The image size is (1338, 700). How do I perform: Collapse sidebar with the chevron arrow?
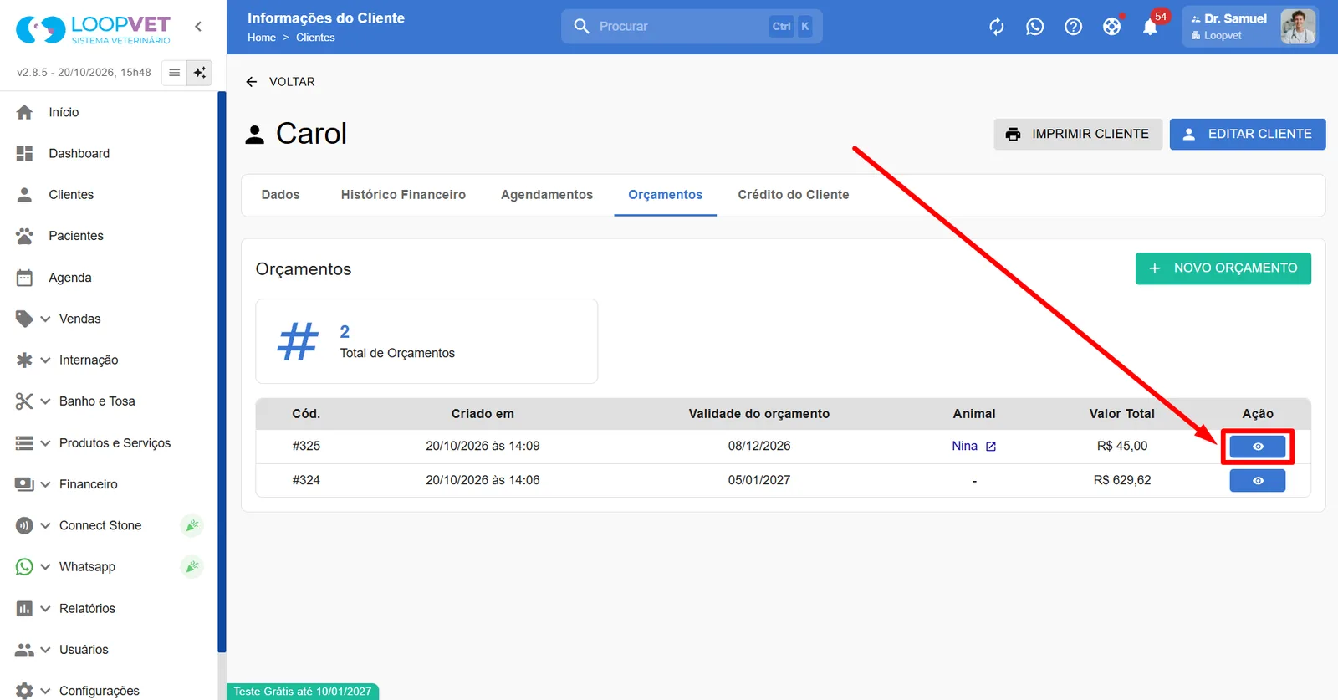tap(198, 27)
